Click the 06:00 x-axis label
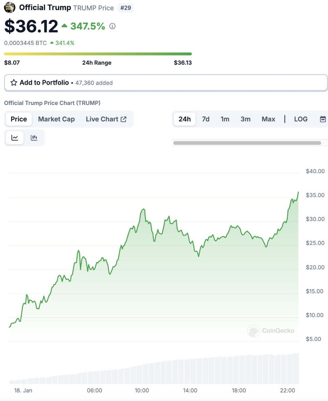 click(x=95, y=390)
